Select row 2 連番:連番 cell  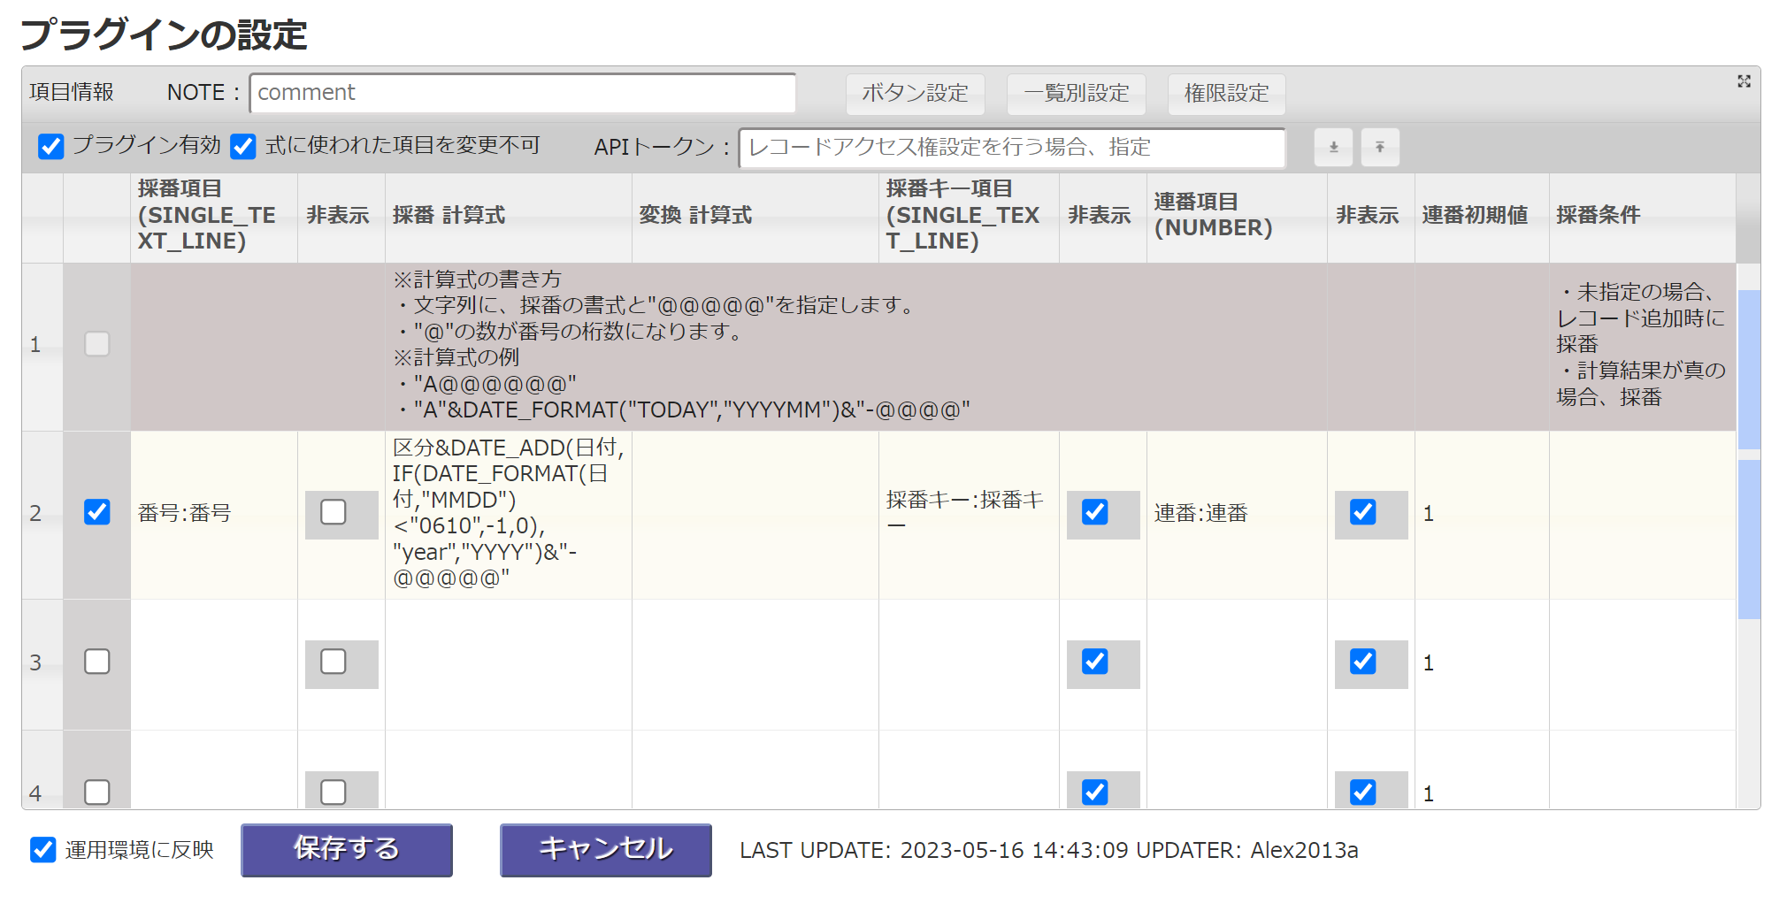pyautogui.click(x=1237, y=514)
